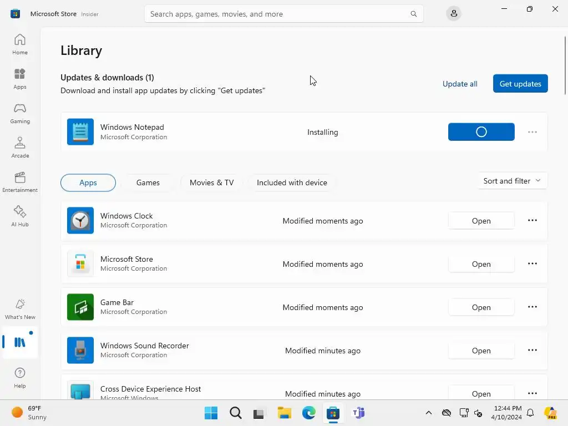This screenshot has width=568, height=426.
Task: Open What's New in sidebar
Action: tap(20, 310)
